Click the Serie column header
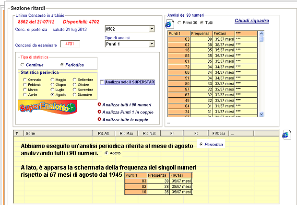 [58, 133]
